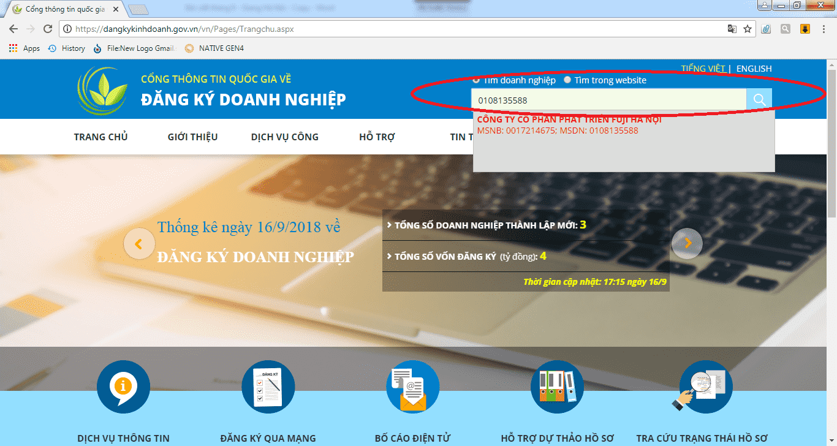The height and width of the screenshot is (446, 837).
Task: Open the GIỚI THIỆU menu item
Action: [192, 137]
